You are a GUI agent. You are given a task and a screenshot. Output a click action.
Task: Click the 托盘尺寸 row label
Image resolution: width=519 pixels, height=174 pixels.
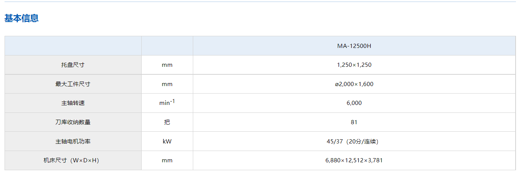point(73,65)
